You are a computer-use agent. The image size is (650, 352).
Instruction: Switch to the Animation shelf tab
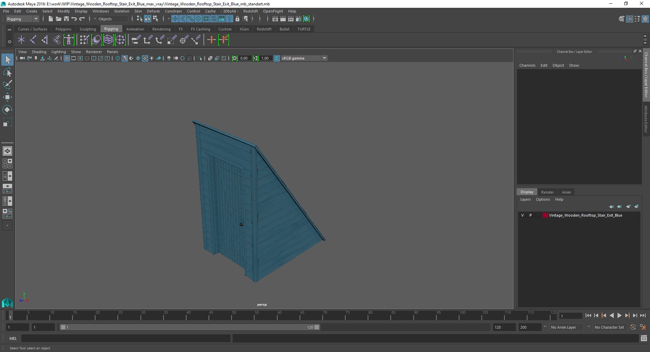coord(135,29)
